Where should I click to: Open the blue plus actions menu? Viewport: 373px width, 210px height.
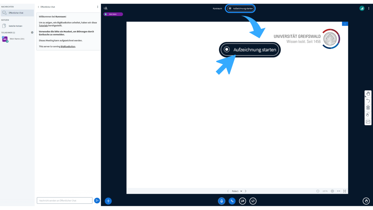point(108,201)
